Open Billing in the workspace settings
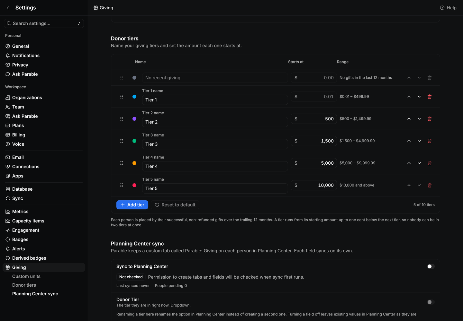 pyautogui.click(x=44, y=135)
